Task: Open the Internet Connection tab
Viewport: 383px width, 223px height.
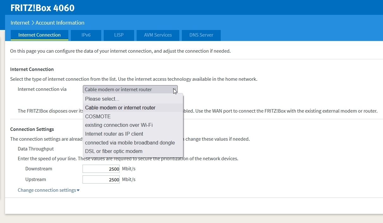Action: 40,35
